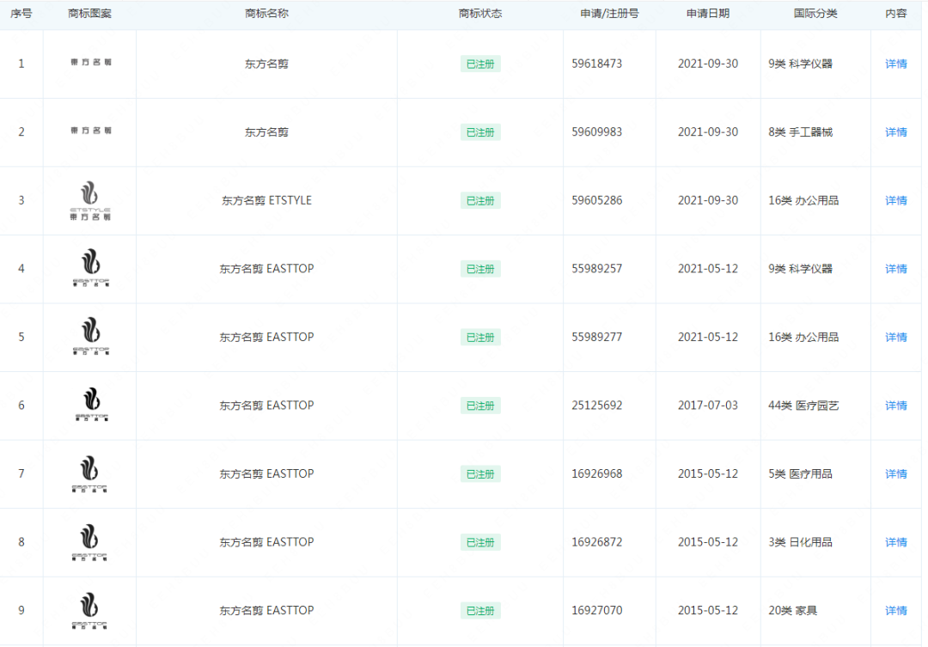Image resolution: width=928 pixels, height=647 pixels.
Task: Open the EASTTOP logo for registration 16926968
Action: 89,473
